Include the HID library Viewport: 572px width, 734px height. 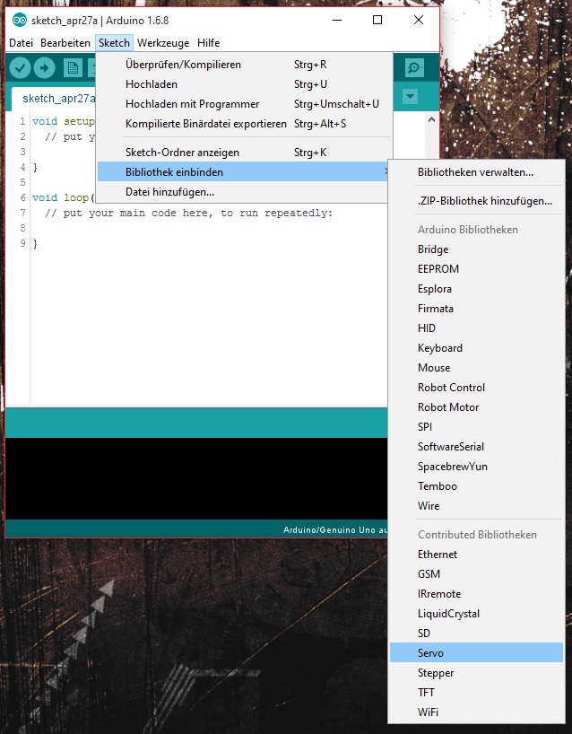[x=476, y=328]
